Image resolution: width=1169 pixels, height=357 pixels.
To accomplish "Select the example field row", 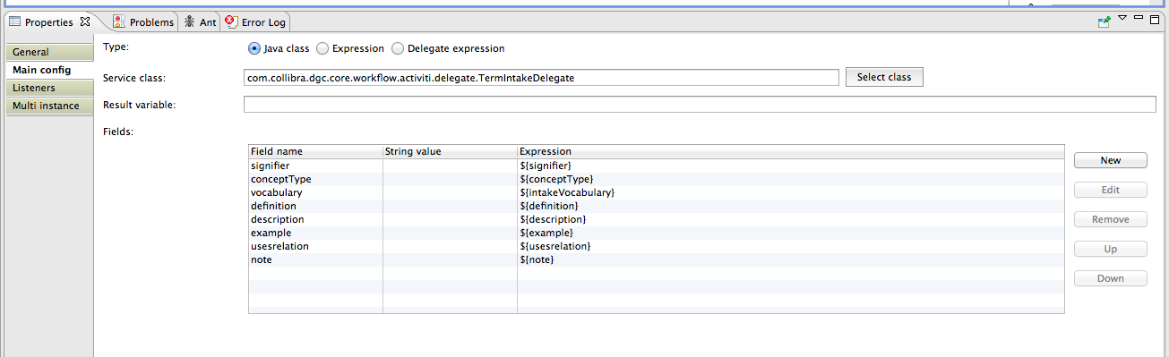I will (657, 233).
